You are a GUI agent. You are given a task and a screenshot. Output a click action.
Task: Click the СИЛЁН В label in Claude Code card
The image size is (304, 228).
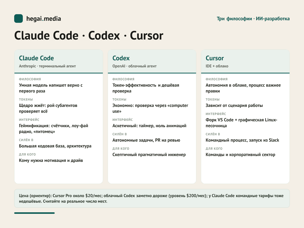(26, 140)
